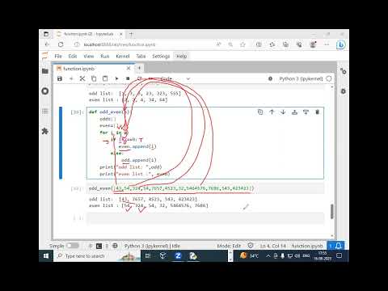Screen dimensions: 388x291
Task: Click the Mode: Edit status bar entry
Action: click(x=229, y=246)
